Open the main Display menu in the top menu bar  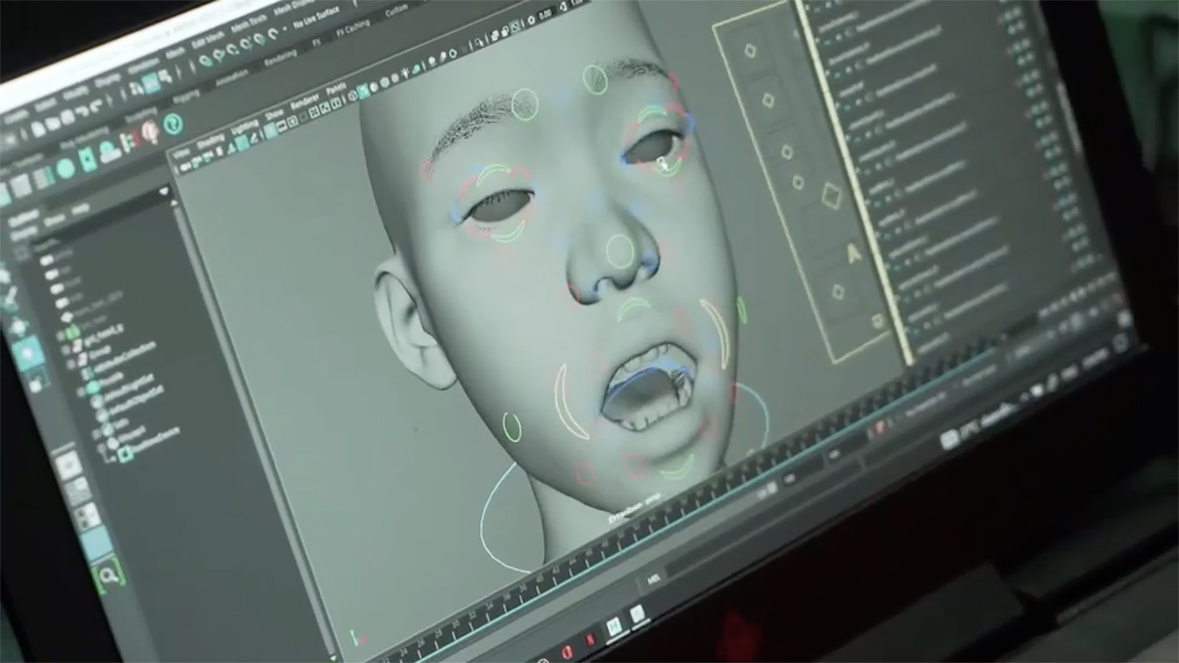click(107, 79)
